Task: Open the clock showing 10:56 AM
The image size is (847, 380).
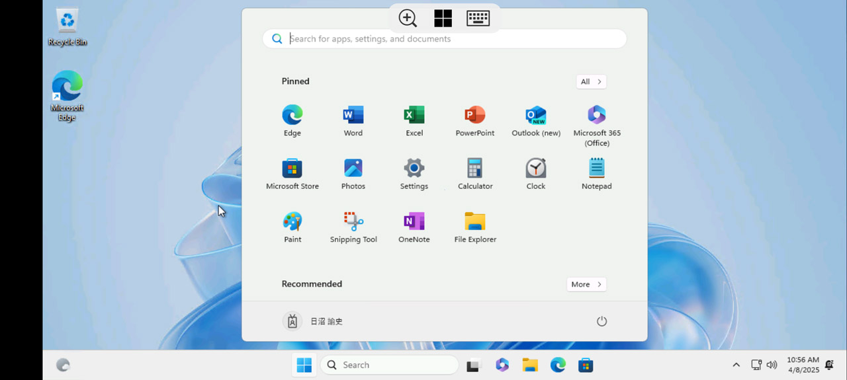Action: 803,365
